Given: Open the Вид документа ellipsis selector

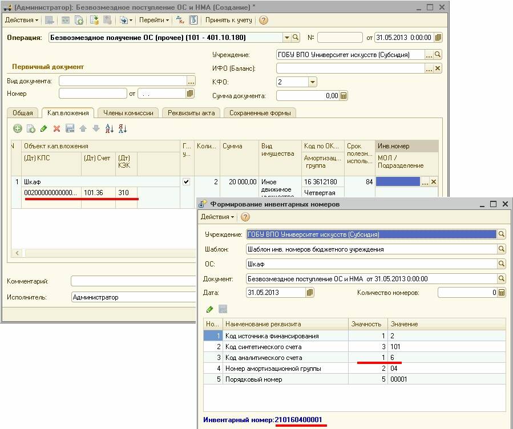Looking at the screenshot, I should [191, 81].
